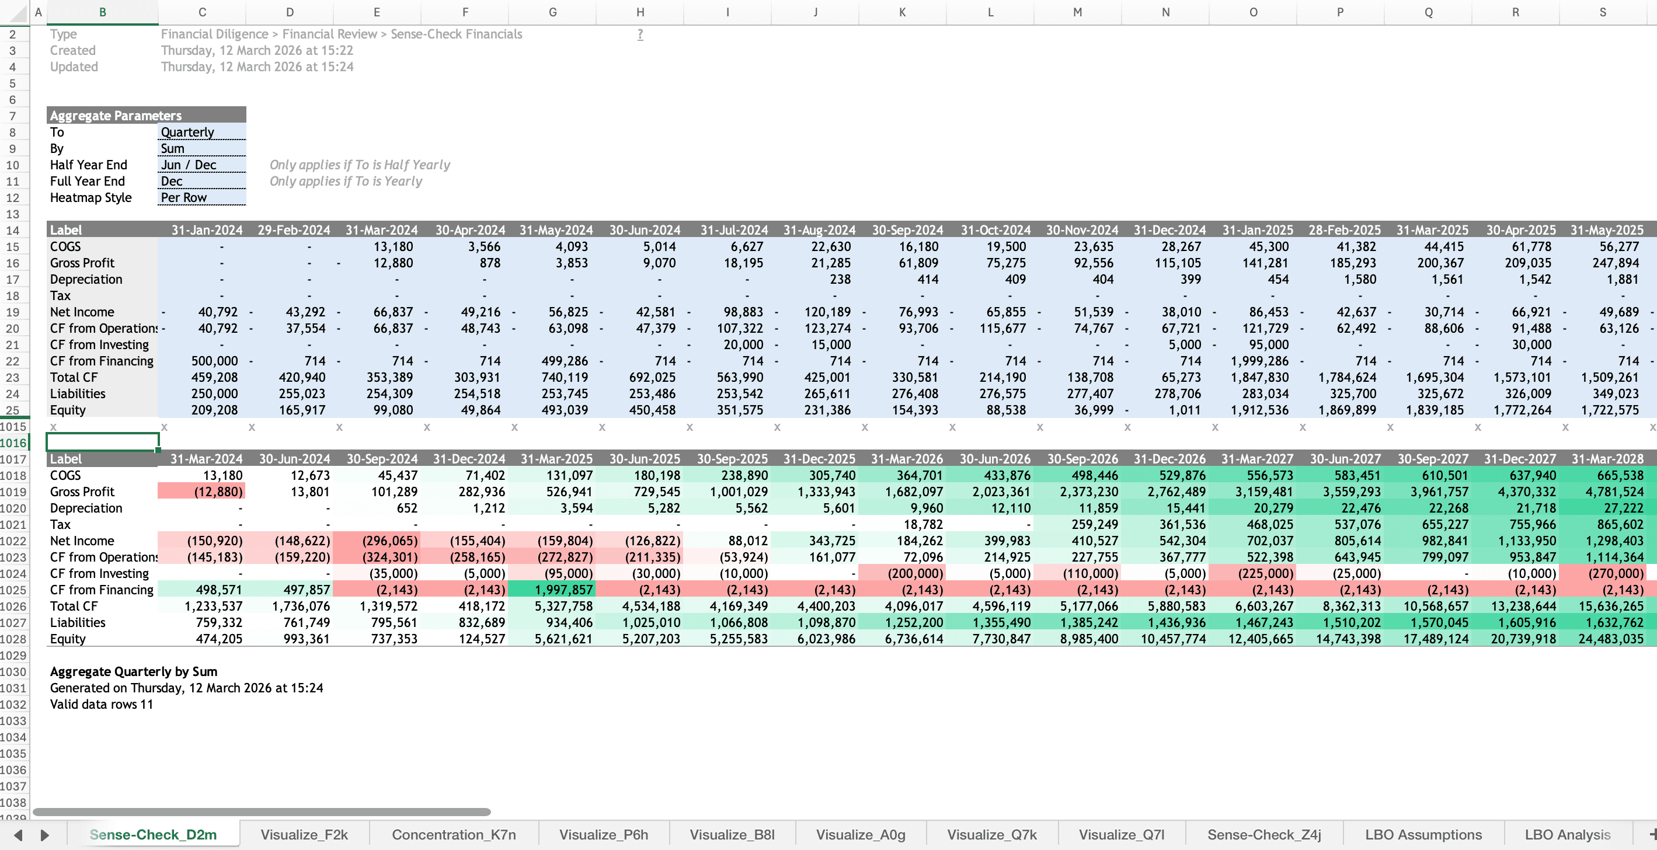1657x850 pixels.
Task: Click quarterly header 31-Dec-2025
Action: pyautogui.click(x=815, y=459)
